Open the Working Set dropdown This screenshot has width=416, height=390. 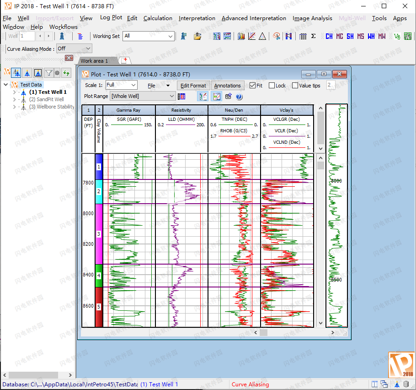pyautogui.click(x=148, y=36)
